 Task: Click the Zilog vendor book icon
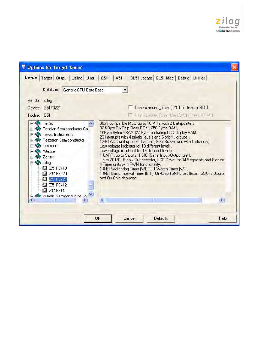tap(38, 163)
